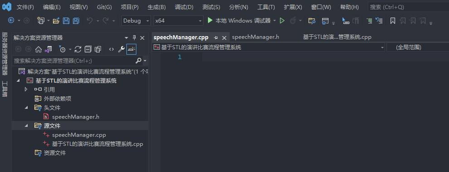Click the pending changes filter clock icon

click(63, 49)
